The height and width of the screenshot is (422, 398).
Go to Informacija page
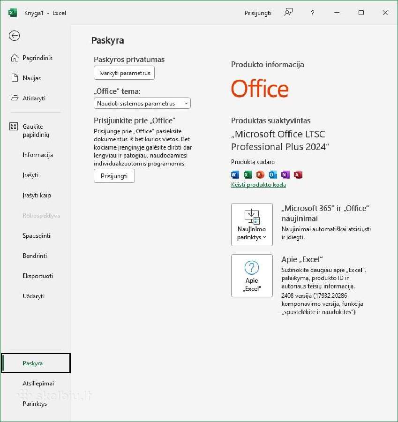pos(36,155)
